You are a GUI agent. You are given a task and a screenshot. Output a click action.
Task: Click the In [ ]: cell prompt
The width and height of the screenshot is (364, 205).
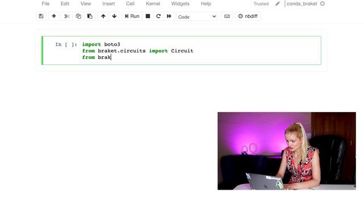pos(66,44)
